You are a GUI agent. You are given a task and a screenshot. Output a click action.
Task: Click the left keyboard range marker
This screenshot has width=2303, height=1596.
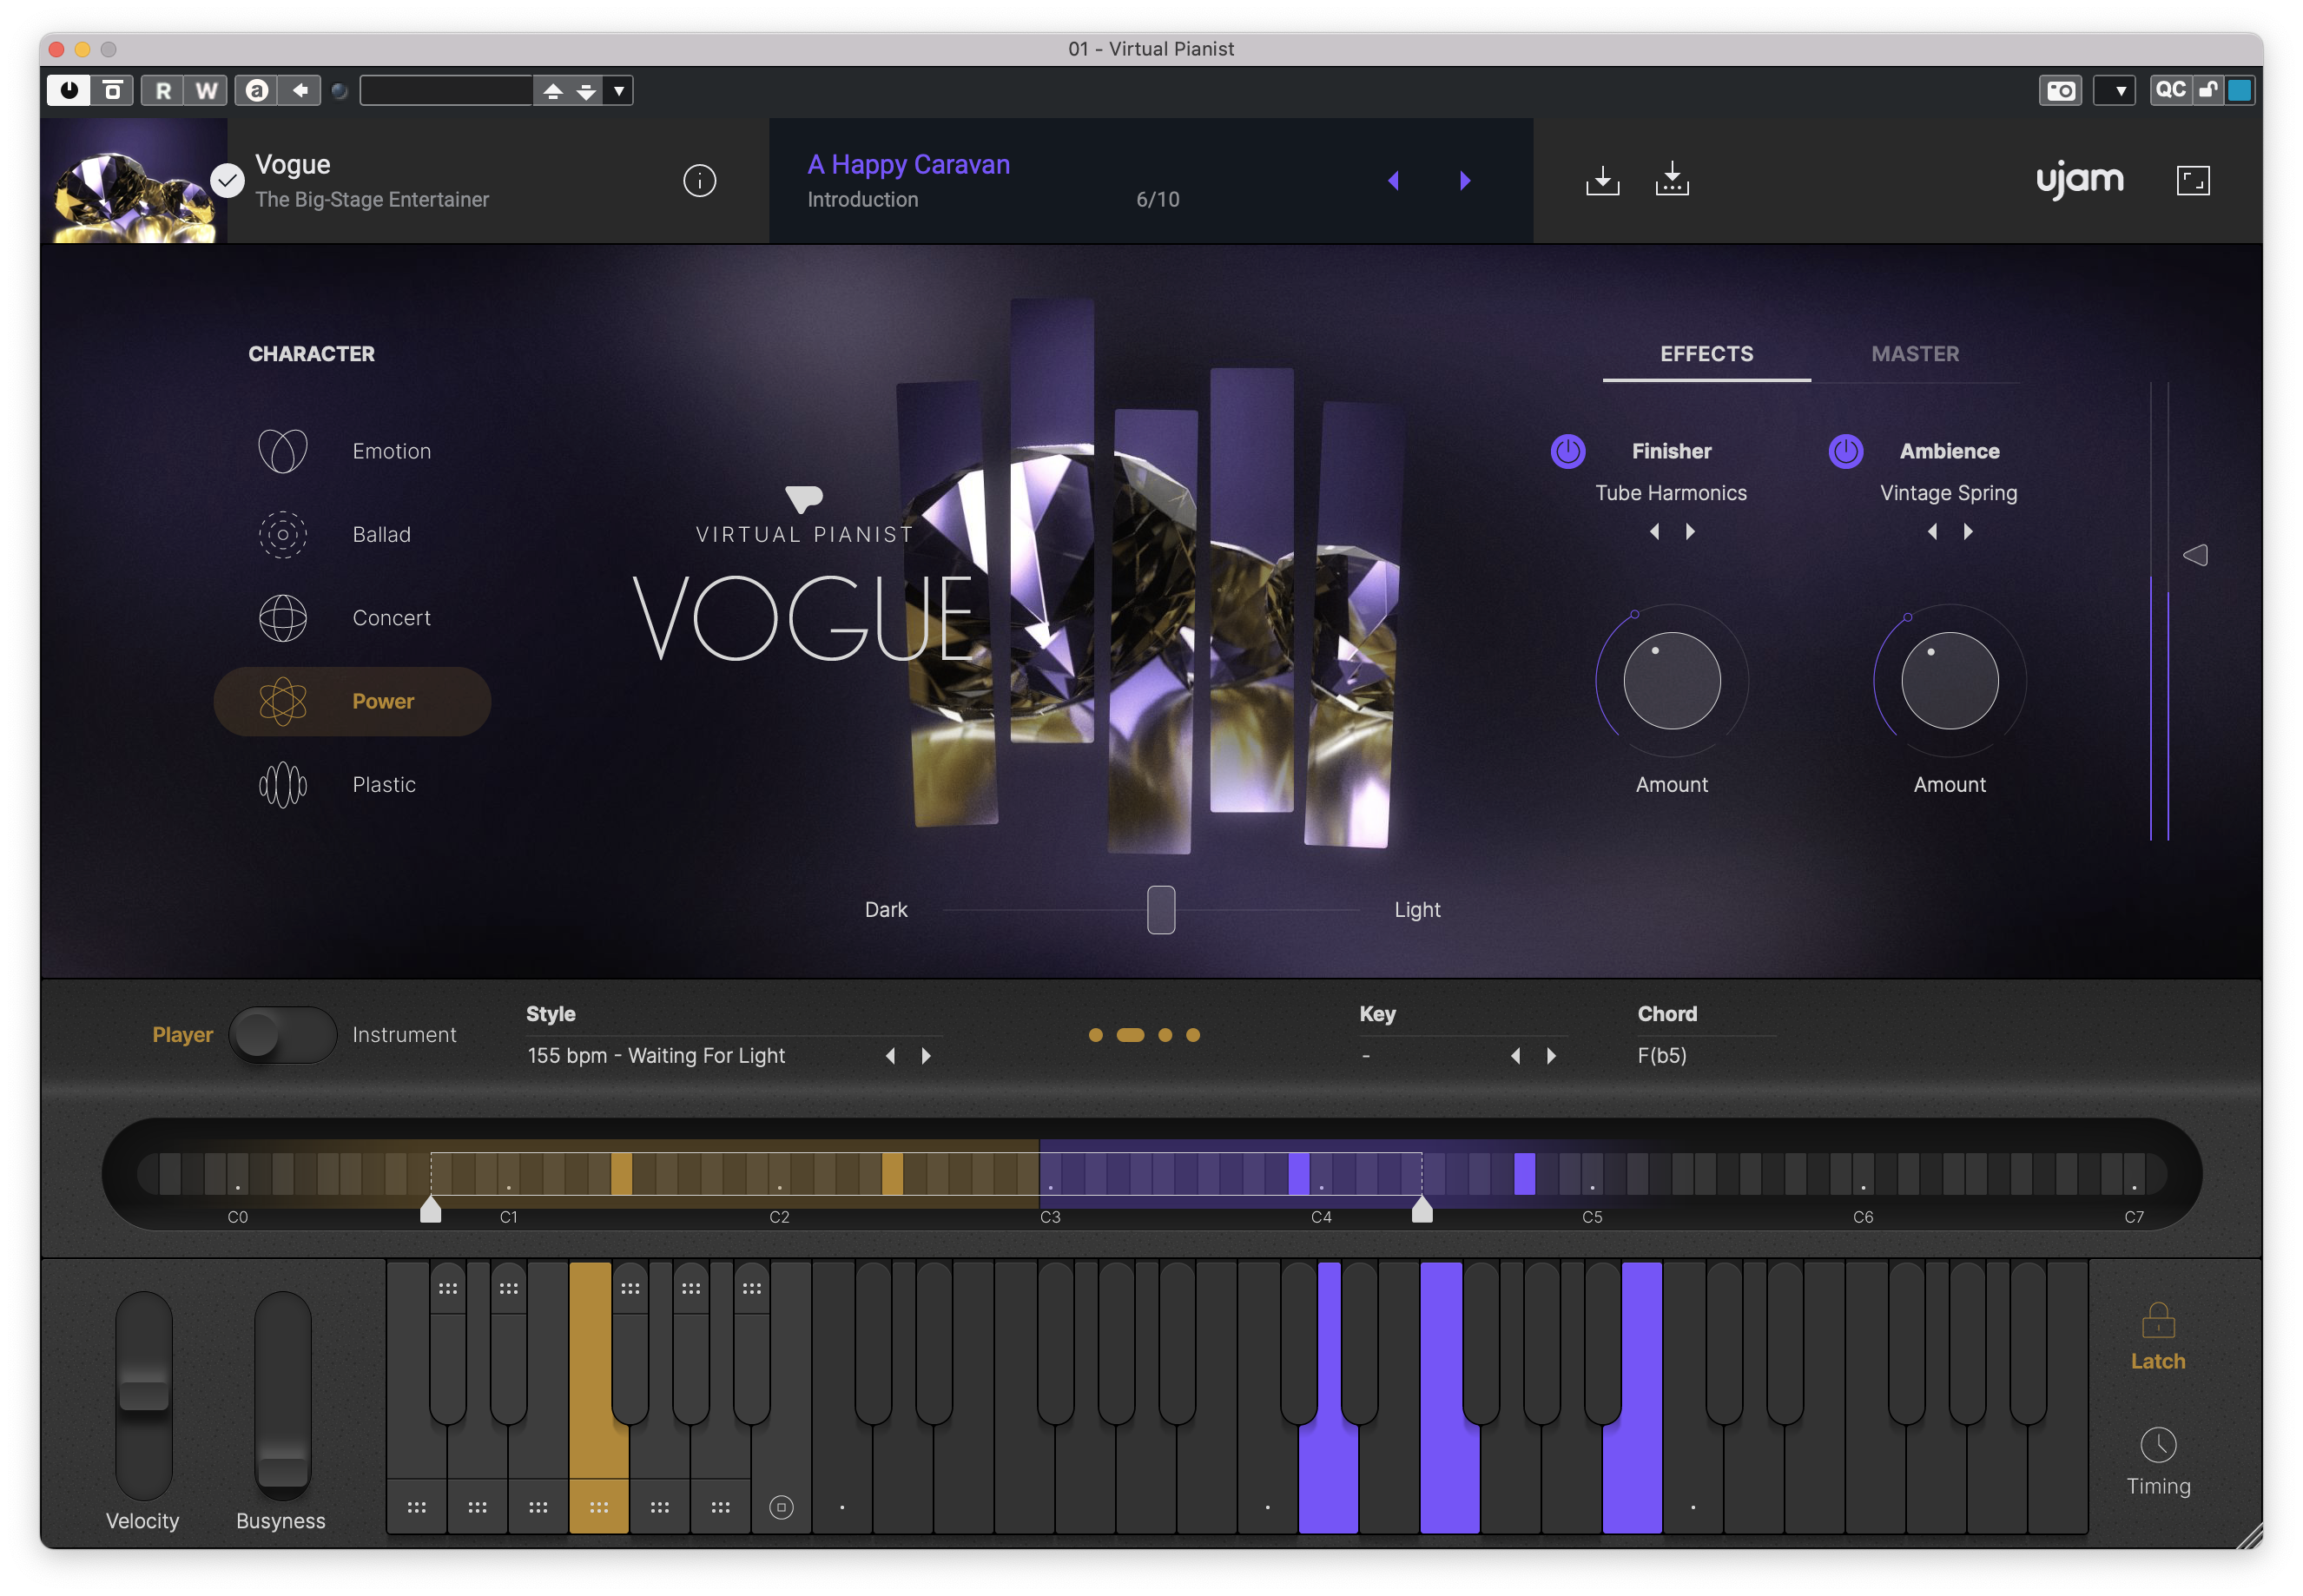430,1210
